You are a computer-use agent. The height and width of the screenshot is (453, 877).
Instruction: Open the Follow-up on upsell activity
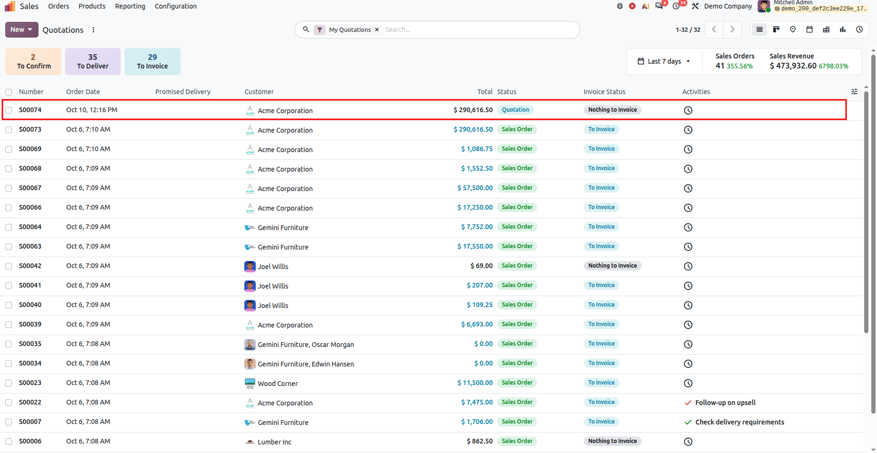pyautogui.click(x=725, y=403)
